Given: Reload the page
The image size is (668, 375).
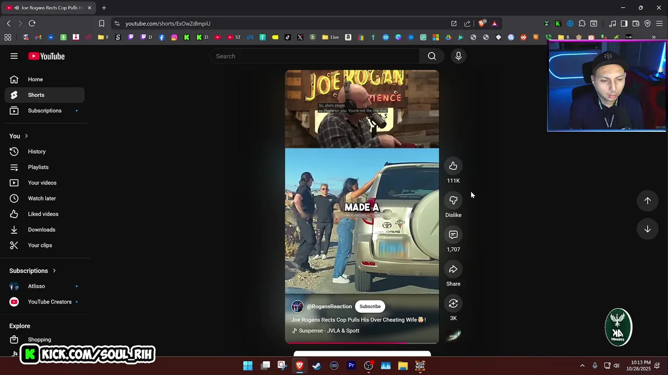Looking at the screenshot, I should [32, 23].
